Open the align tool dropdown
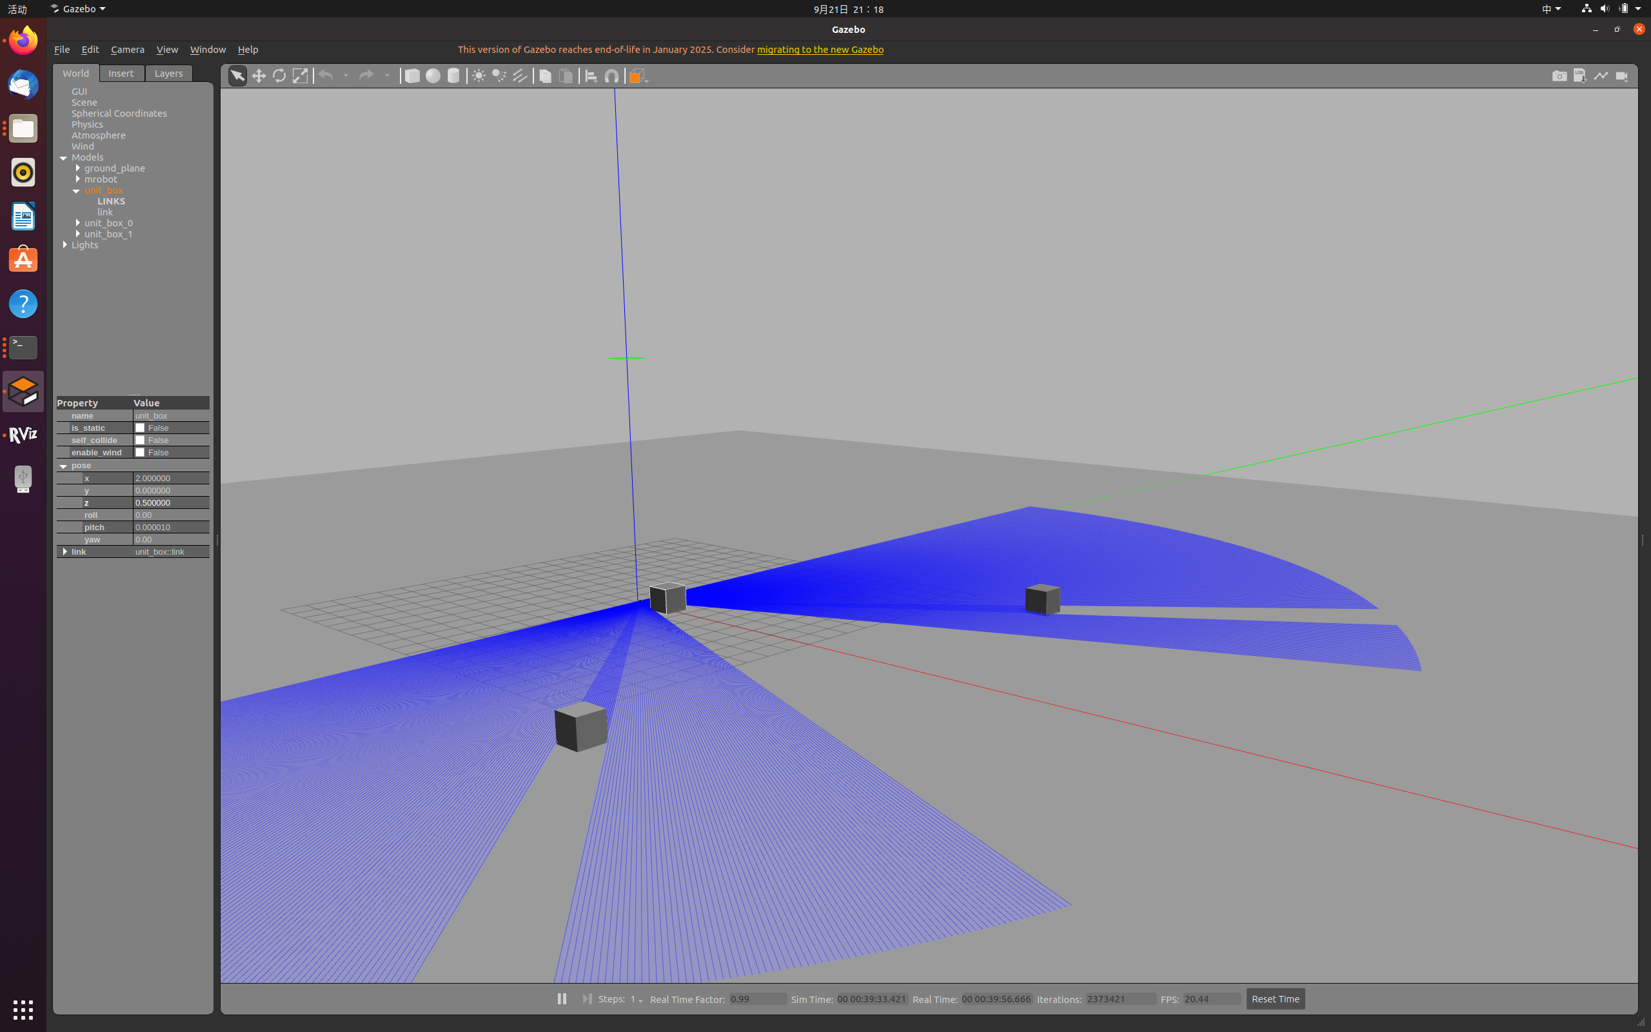Screen dimensions: 1651x1032 coord(591,75)
